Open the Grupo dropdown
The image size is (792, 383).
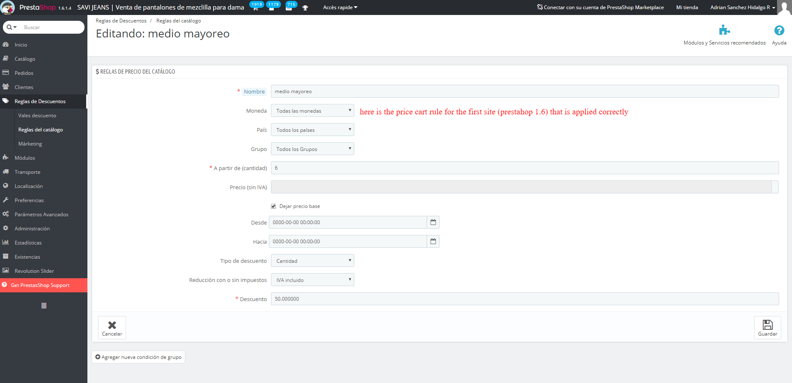click(x=313, y=149)
